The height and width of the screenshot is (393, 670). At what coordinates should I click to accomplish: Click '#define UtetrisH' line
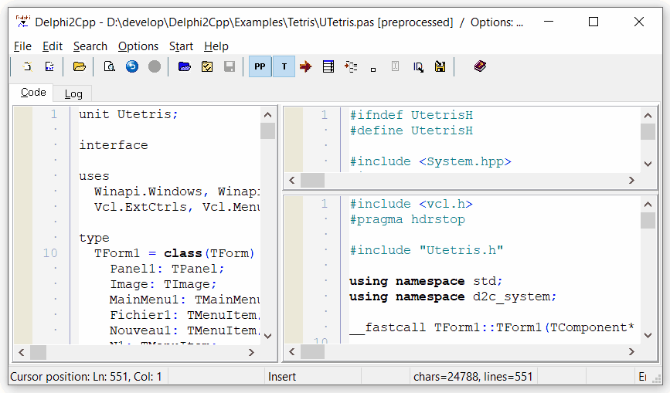point(411,130)
